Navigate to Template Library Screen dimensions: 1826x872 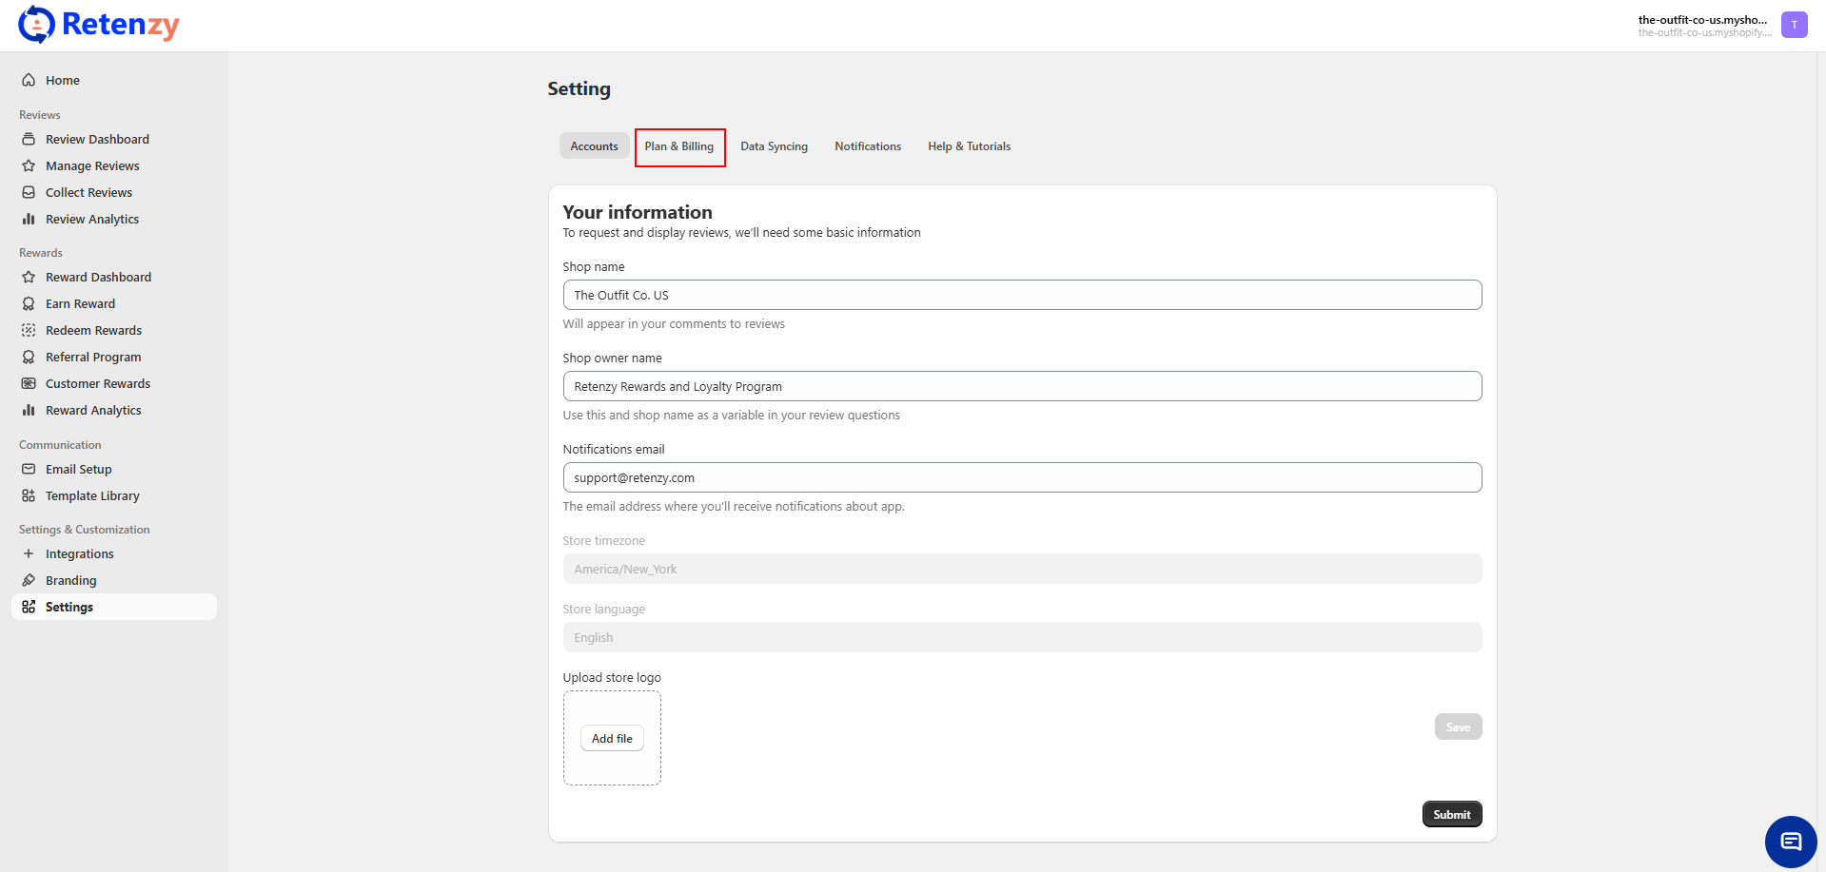tap(92, 496)
